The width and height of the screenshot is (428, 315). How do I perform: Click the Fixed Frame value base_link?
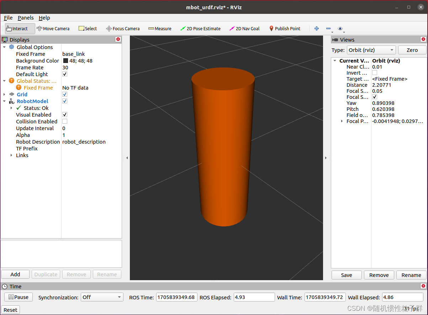(x=74, y=54)
